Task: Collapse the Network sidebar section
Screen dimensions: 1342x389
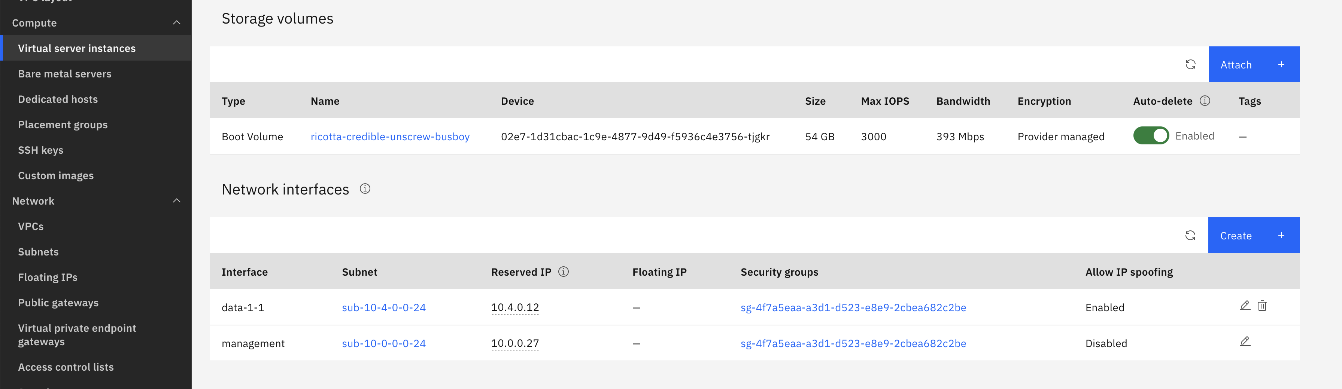Action: (177, 201)
